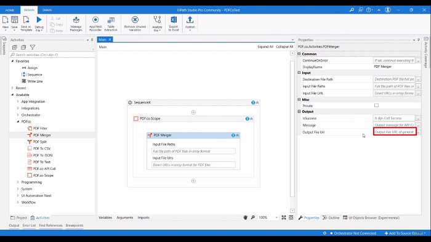
Task: Open the Variables panel
Action: click(x=105, y=217)
